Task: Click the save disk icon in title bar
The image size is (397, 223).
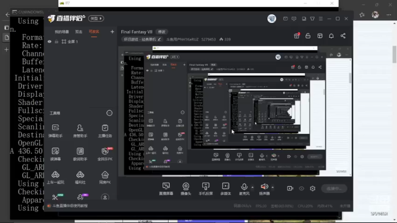Action: point(304,19)
